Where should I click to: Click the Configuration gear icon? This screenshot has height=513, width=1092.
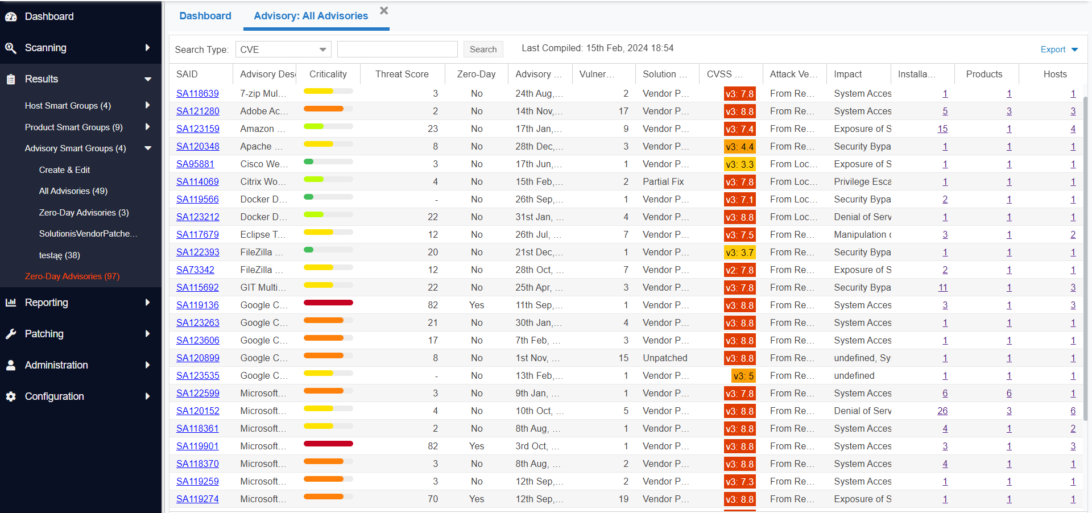pyautogui.click(x=11, y=396)
